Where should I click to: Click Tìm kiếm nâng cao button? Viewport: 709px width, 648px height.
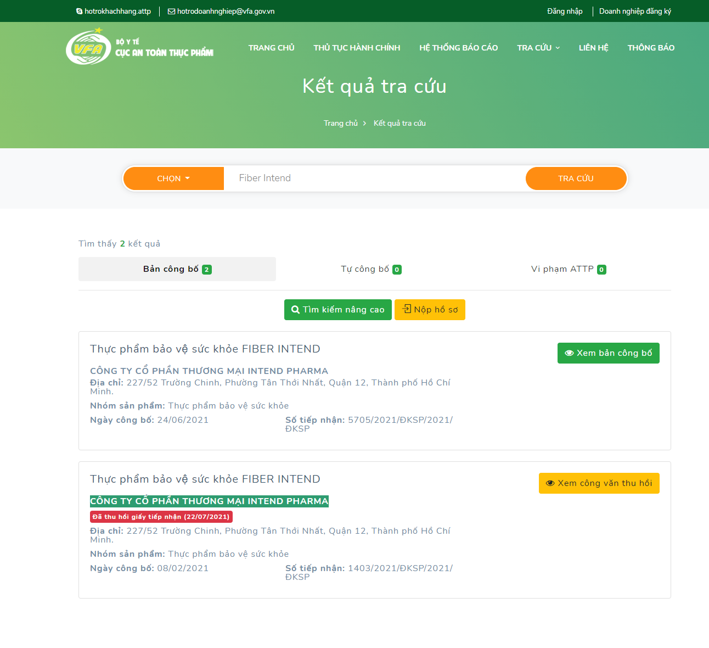[x=338, y=310]
